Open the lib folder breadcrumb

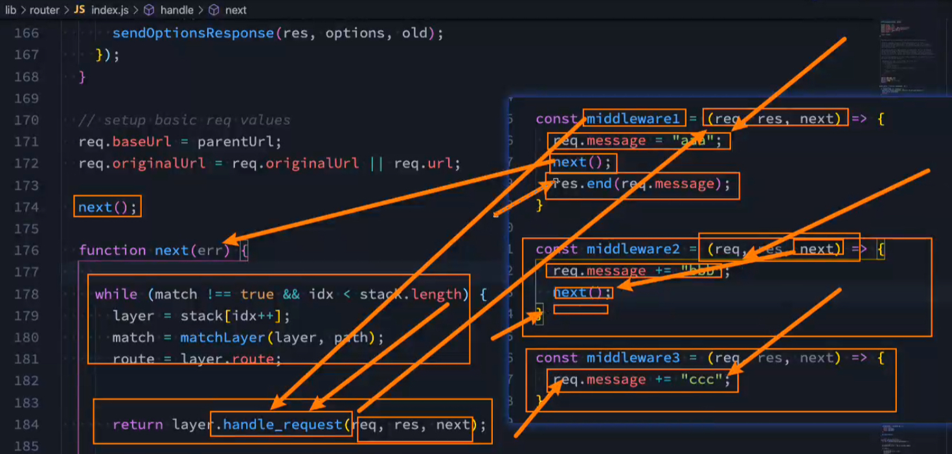point(10,10)
